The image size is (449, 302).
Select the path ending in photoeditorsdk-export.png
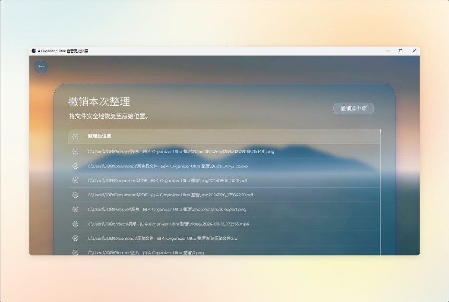point(167,209)
